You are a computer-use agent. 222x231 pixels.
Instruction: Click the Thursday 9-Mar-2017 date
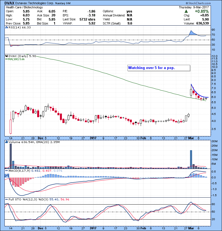(194, 7)
